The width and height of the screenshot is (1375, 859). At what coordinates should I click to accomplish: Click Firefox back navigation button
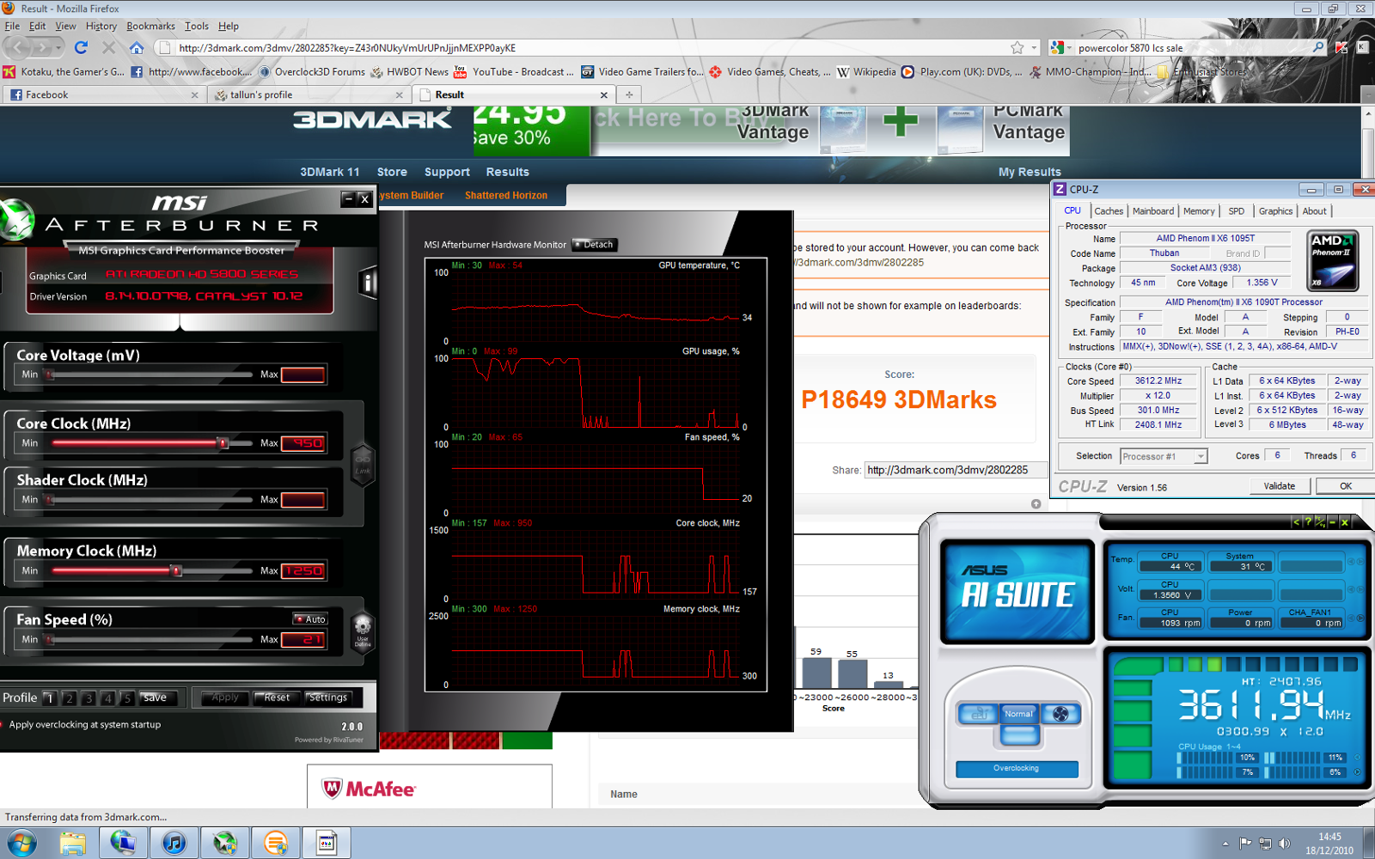click(x=16, y=47)
